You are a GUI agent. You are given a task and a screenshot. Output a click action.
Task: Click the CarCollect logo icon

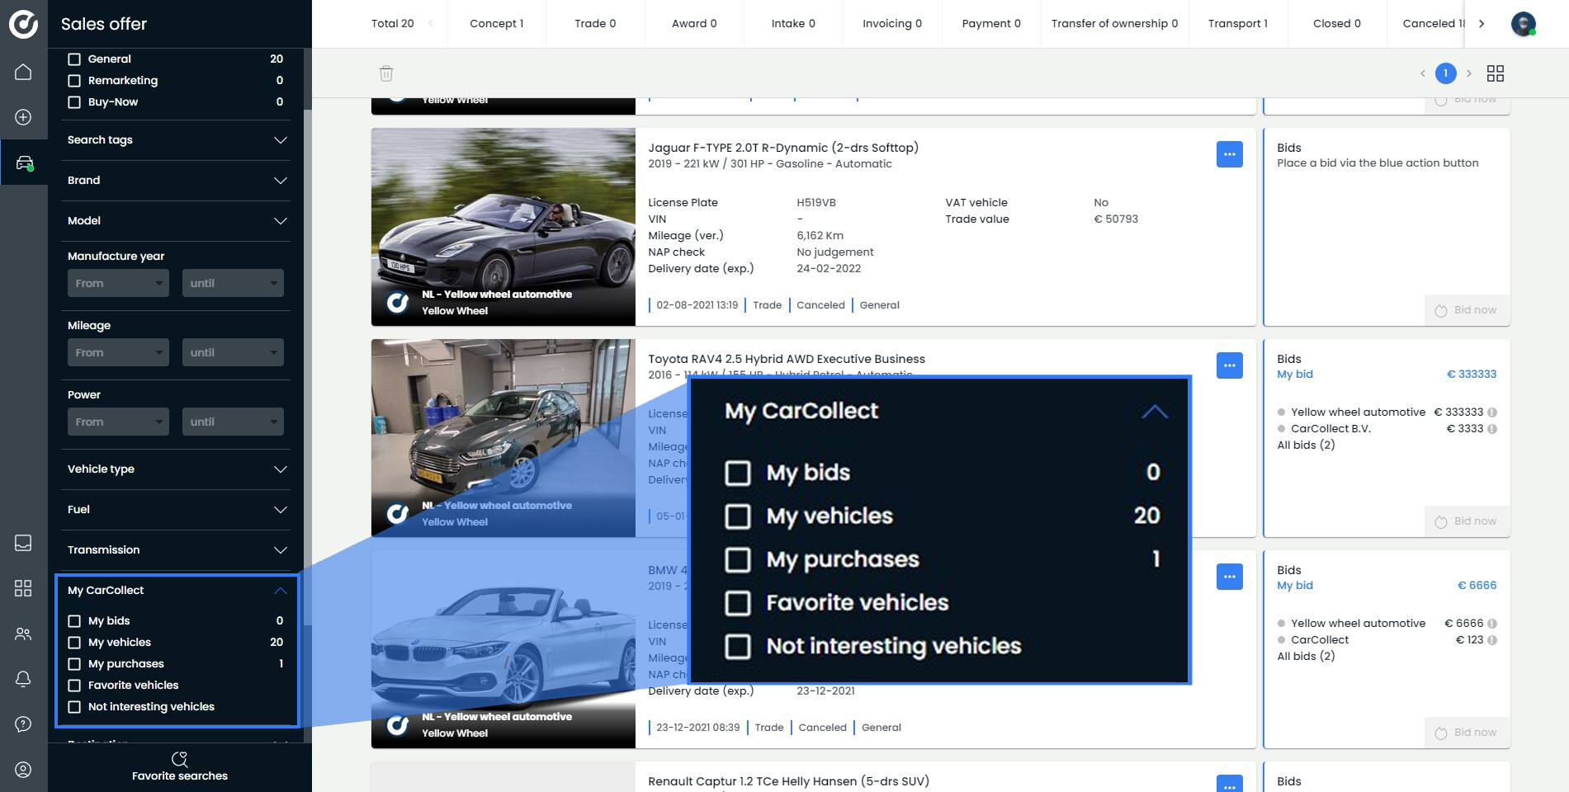(x=23, y=24)
